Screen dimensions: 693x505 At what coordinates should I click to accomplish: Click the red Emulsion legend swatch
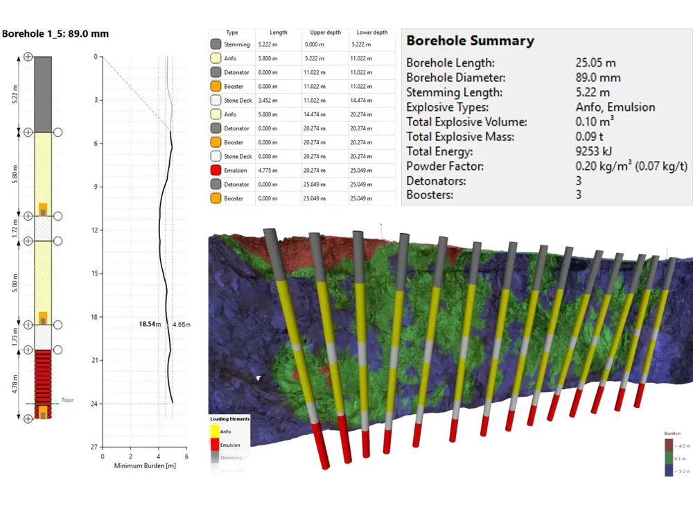coord(215,445)
